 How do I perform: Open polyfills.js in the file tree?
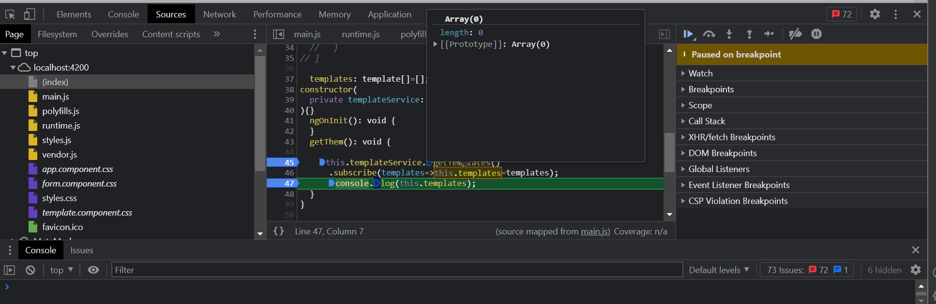coord(60,111)
